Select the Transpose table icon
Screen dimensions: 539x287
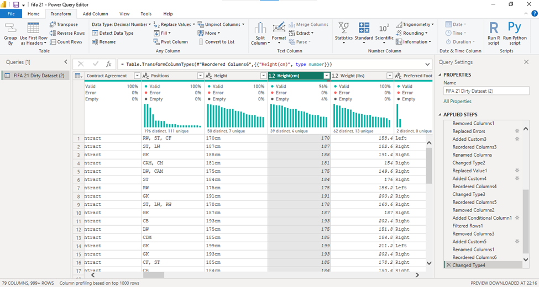pos(53,24)
